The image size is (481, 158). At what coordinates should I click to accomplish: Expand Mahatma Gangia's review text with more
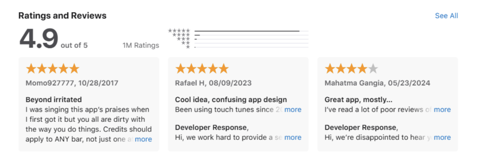pyautogui.click(x=442, y=109)
